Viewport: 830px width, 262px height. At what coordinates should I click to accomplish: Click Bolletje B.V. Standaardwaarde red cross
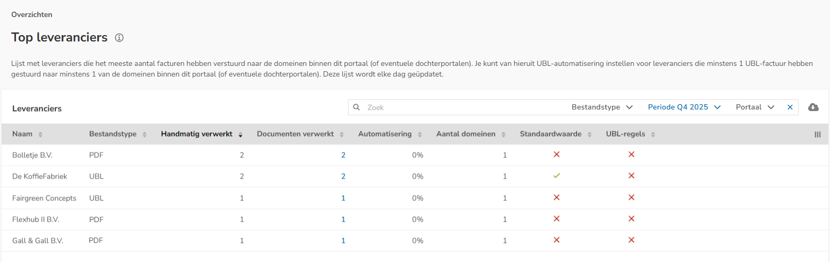click(x=556, y=155)
